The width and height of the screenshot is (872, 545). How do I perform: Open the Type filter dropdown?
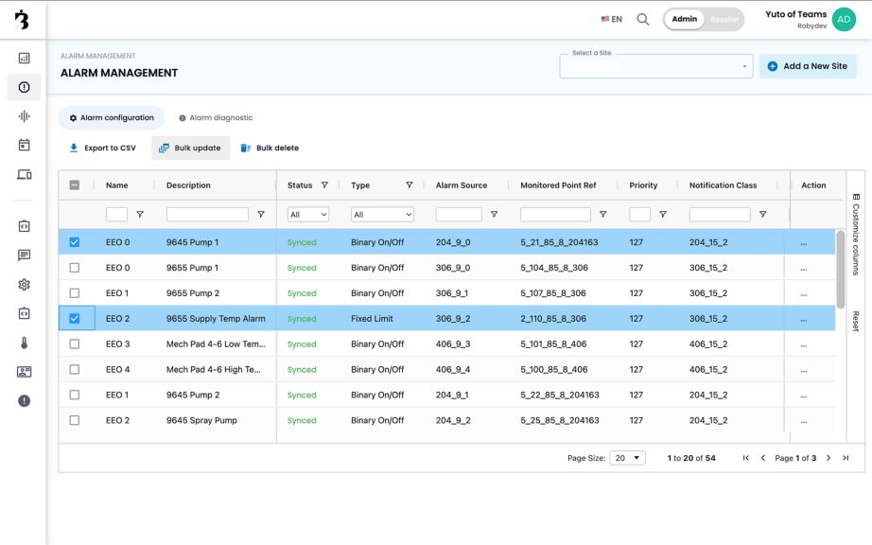click(382, 215)
